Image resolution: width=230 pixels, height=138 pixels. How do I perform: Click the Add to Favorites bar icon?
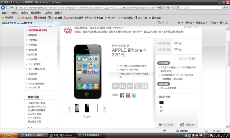click(x=18, y=18)
